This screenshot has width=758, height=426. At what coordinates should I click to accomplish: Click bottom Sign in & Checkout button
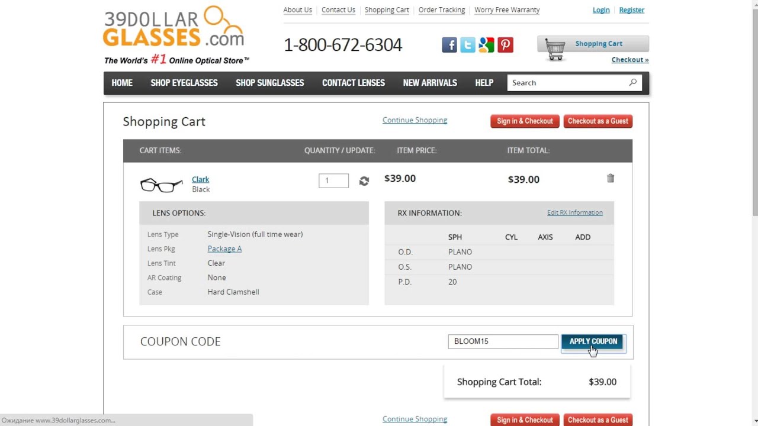pos(525,419)
